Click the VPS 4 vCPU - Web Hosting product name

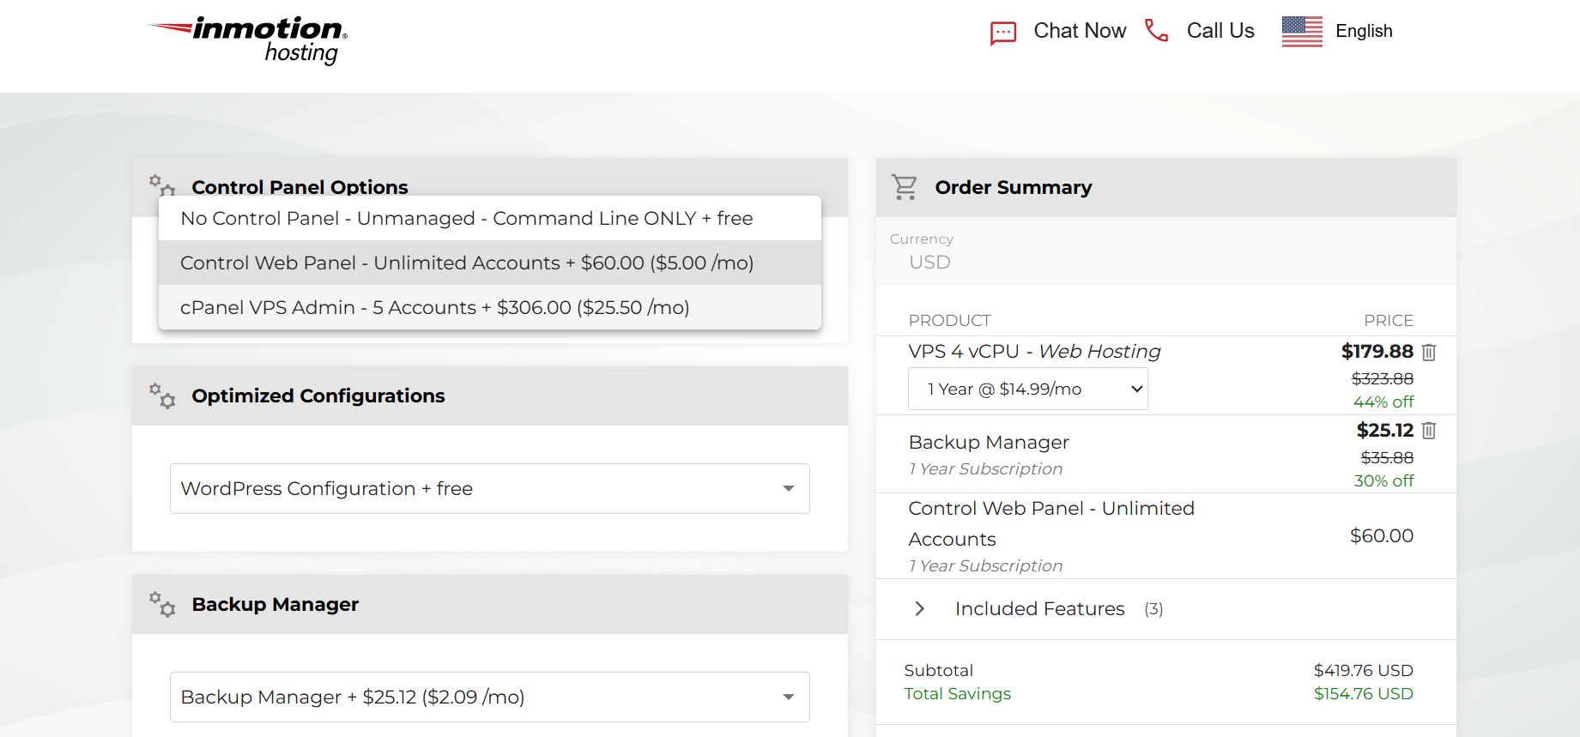[1034, 351]
